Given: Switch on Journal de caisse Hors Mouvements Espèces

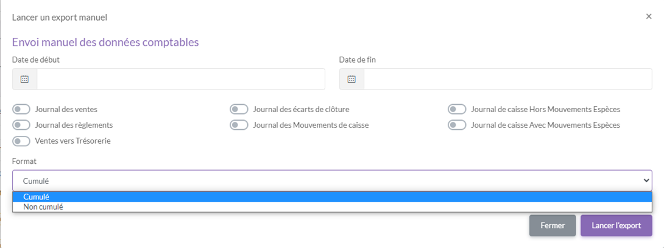Looking at the screenshot, I should (x=457, y=109).
